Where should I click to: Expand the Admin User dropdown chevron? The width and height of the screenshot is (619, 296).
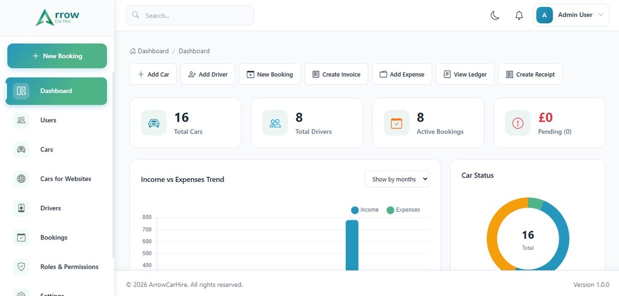pos(601,15)
